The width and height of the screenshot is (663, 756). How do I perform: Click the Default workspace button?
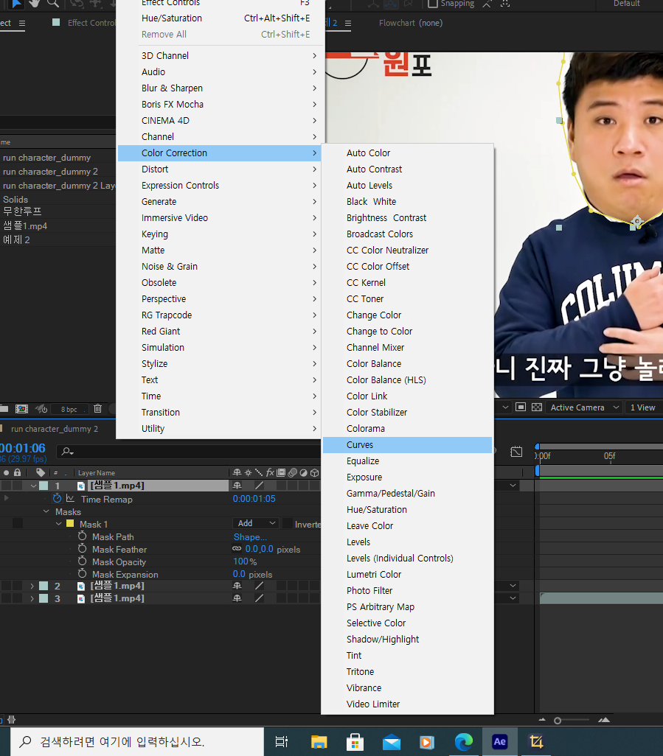[626, 4]
